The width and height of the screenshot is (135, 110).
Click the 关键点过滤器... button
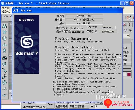tap(78, 106)
